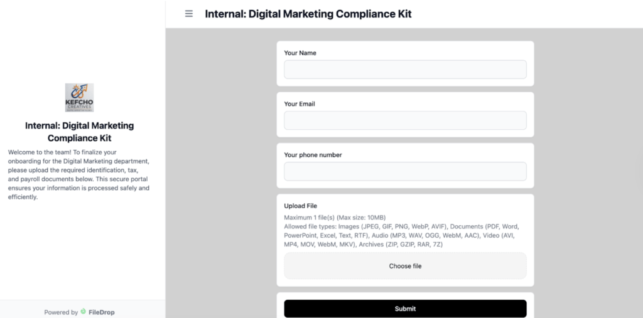Click the page header title text
The height and width of the screenshot is (318, 643).
(x=308, y=14)
